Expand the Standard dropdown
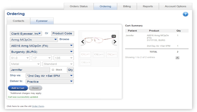 58,64
